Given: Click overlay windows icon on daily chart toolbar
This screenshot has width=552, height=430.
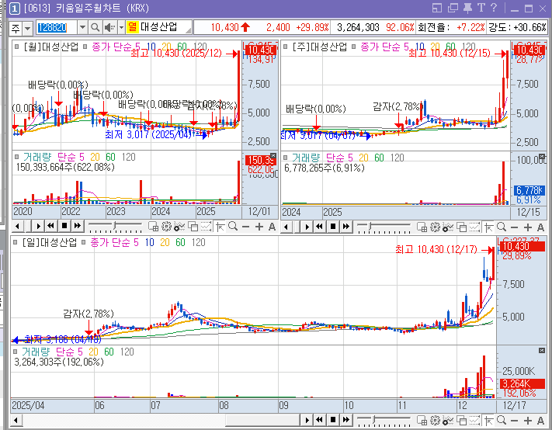Looking at the screenshot, I should click(461, 420).
